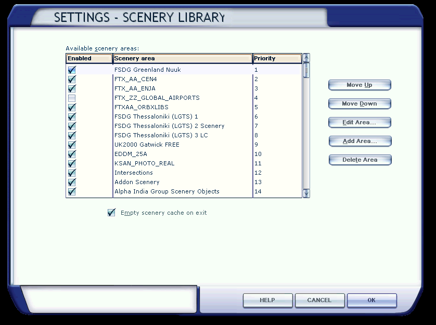This screenshot has width=436, height=325.
Task: Confirm settings with the OK button
Action: click(371, 300)
